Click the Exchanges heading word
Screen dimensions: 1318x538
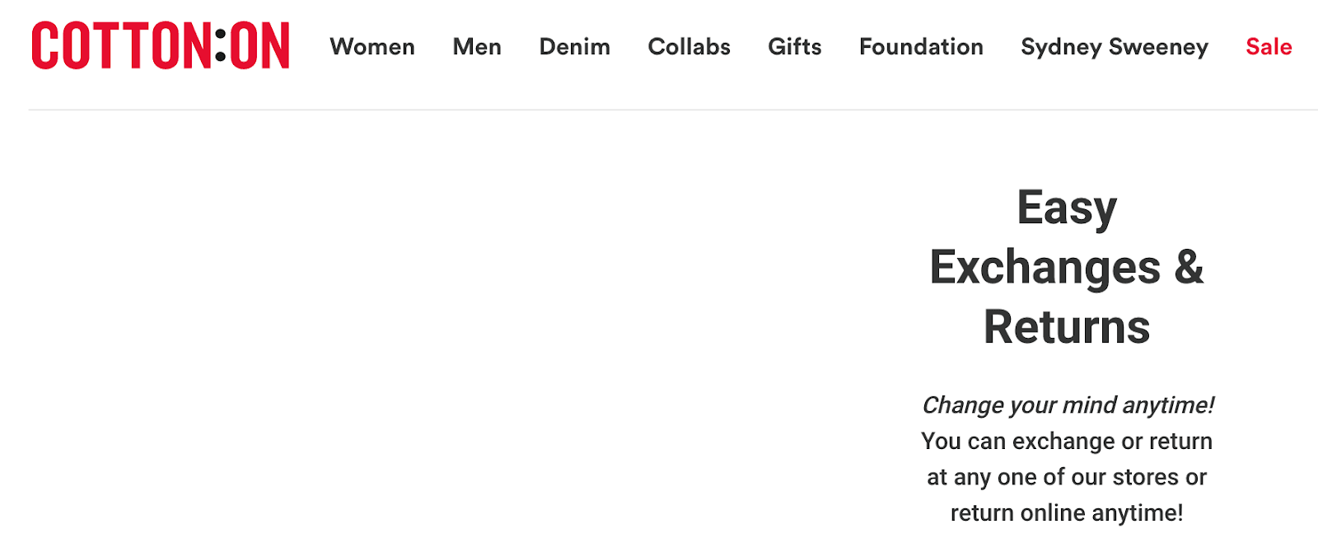(x=1045, y=268)
